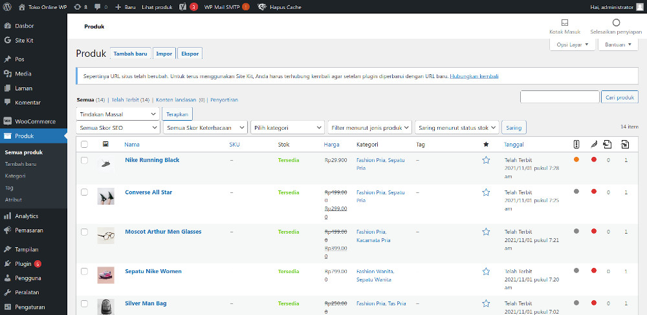Open the Semua Skor Keterbacaan dropdown
This screenshot has width=647, height=315.
tap(206, 128)
